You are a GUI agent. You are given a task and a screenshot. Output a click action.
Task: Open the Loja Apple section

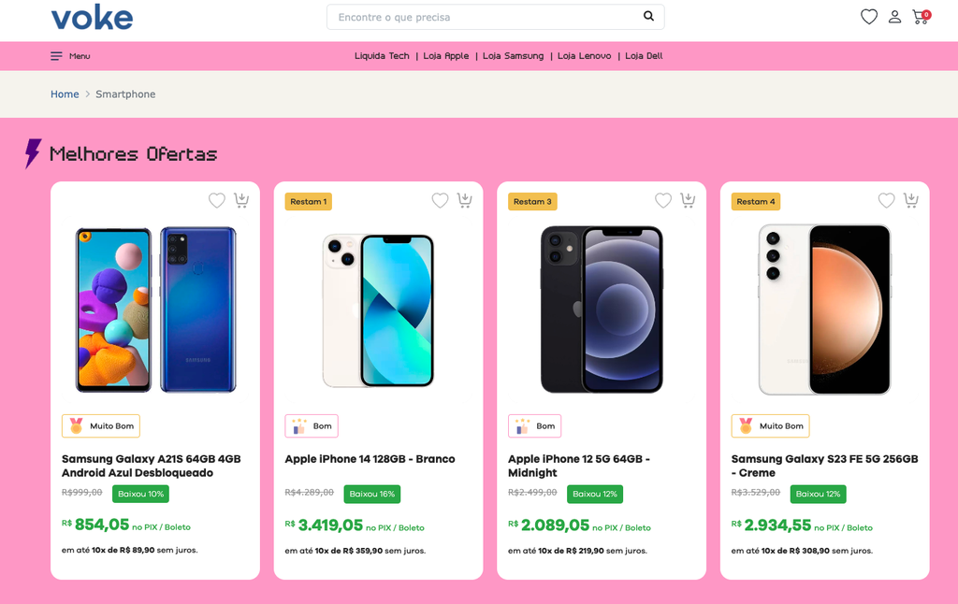pyautogui.click(x=446, y=56)
